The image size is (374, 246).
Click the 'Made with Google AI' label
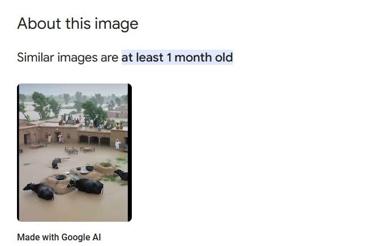coord(59,237)
